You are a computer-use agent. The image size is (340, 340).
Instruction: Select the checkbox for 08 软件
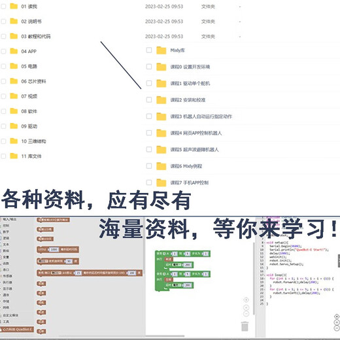(3, 111)
